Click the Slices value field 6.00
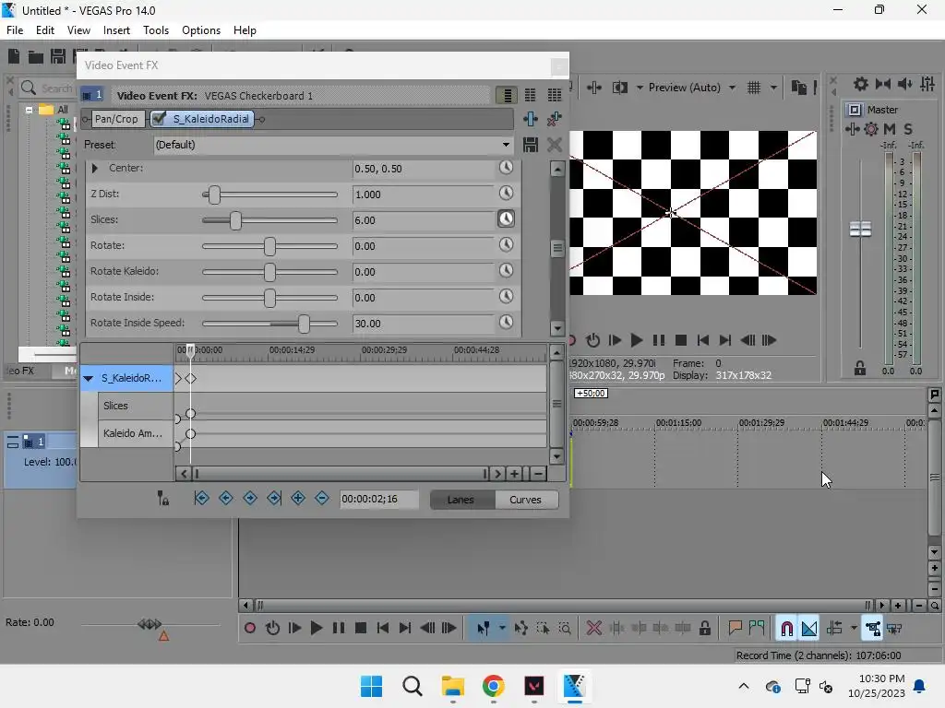This screenshot has height=708, width=945. click(423, 220)
